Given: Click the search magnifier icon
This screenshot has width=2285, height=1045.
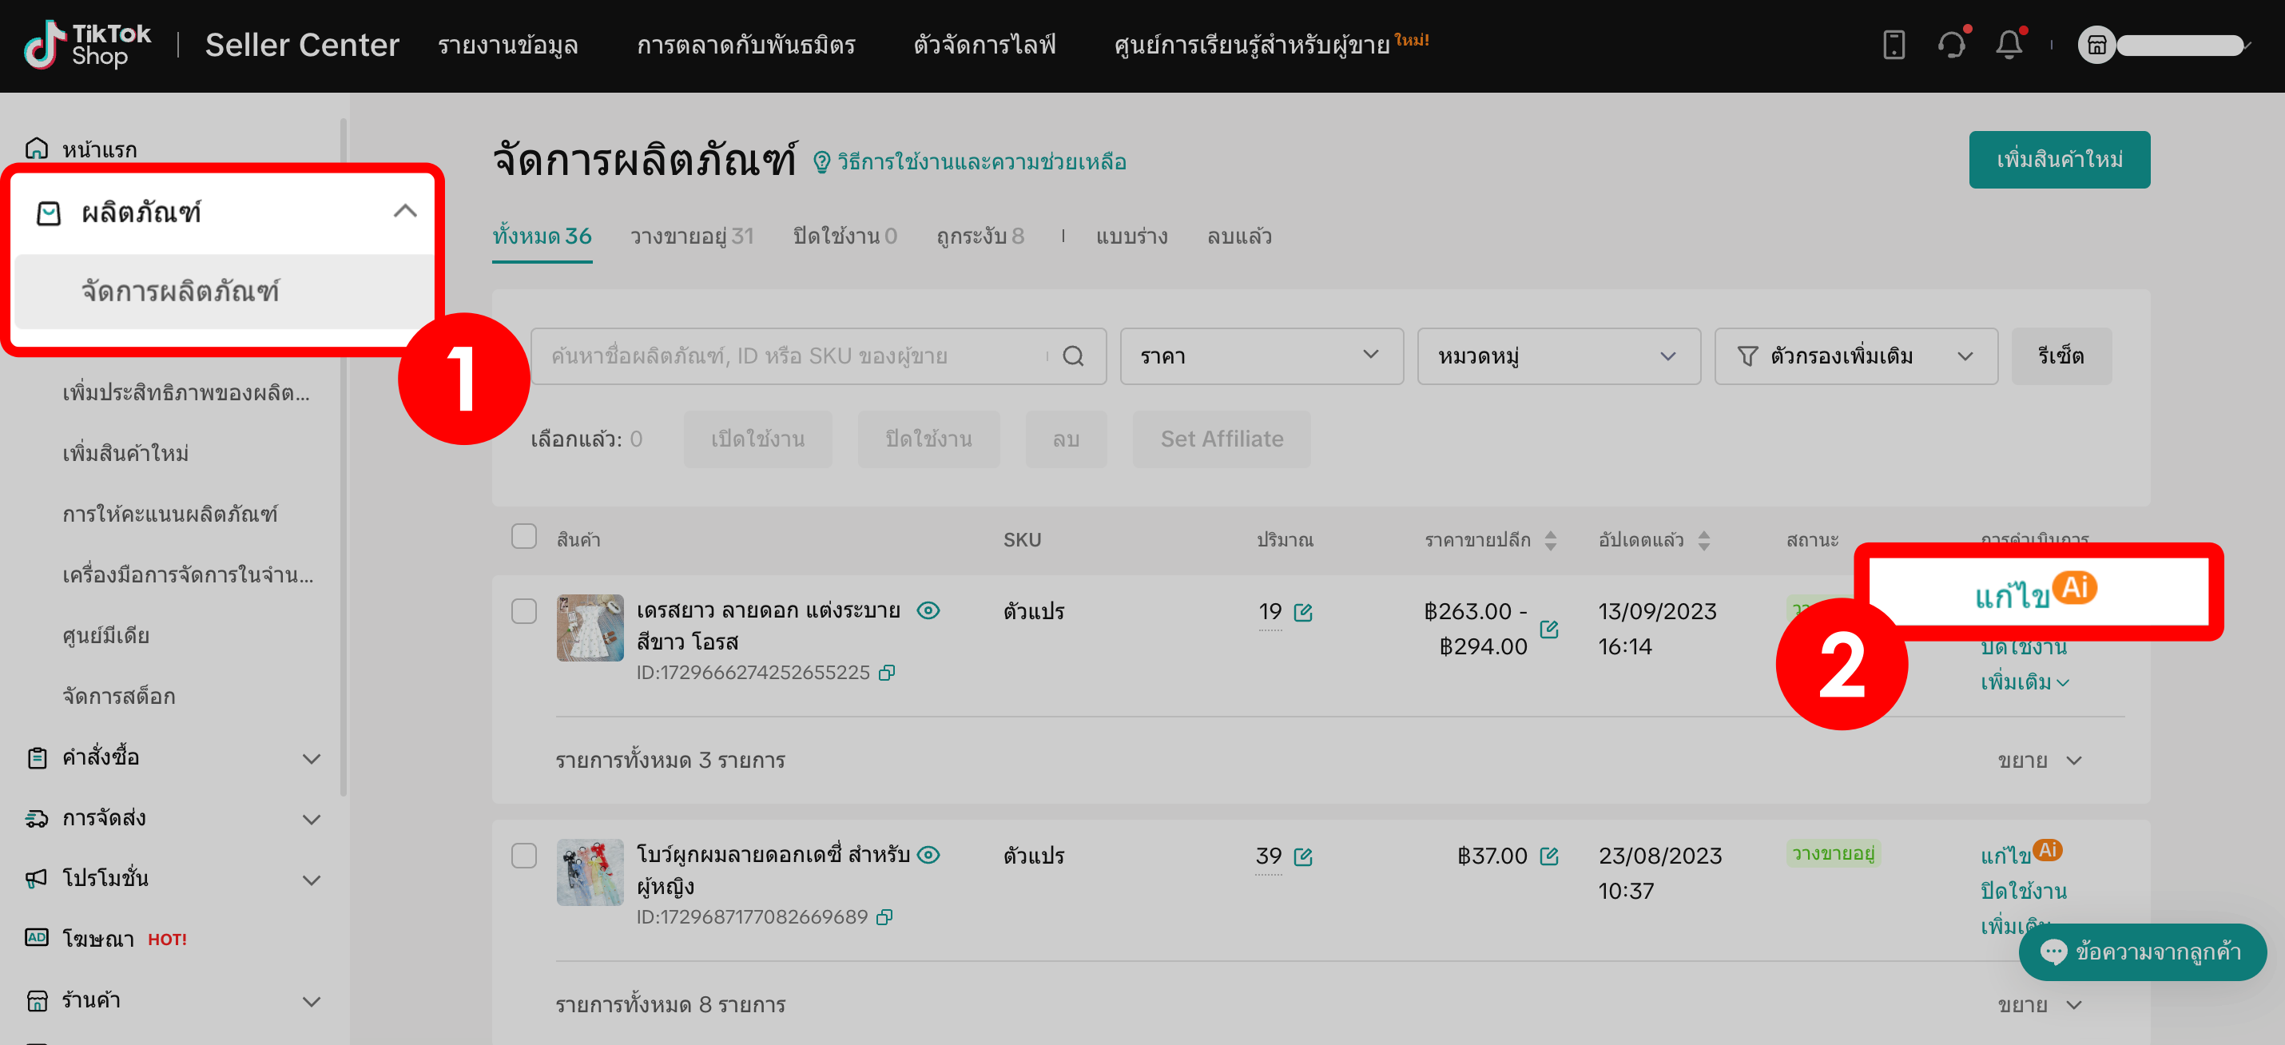Looking at the screenshot, I should coord(1075,356).
